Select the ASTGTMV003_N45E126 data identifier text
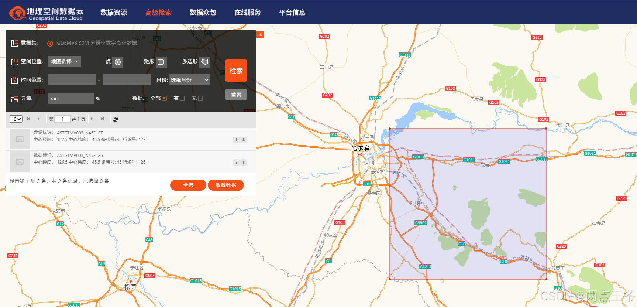 [80, 155]
